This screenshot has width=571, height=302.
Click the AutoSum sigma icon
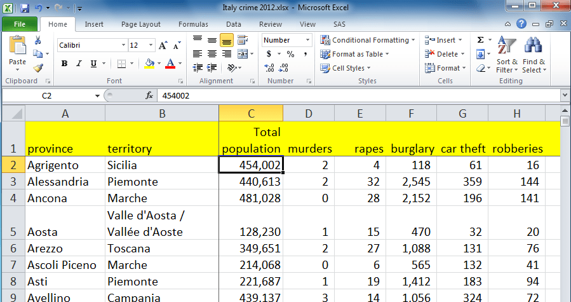click(481, 40)
